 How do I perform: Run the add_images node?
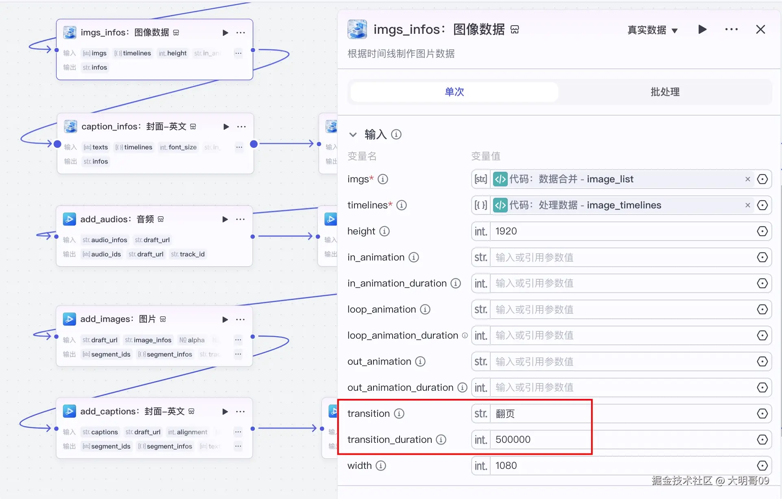coord(225,320)
